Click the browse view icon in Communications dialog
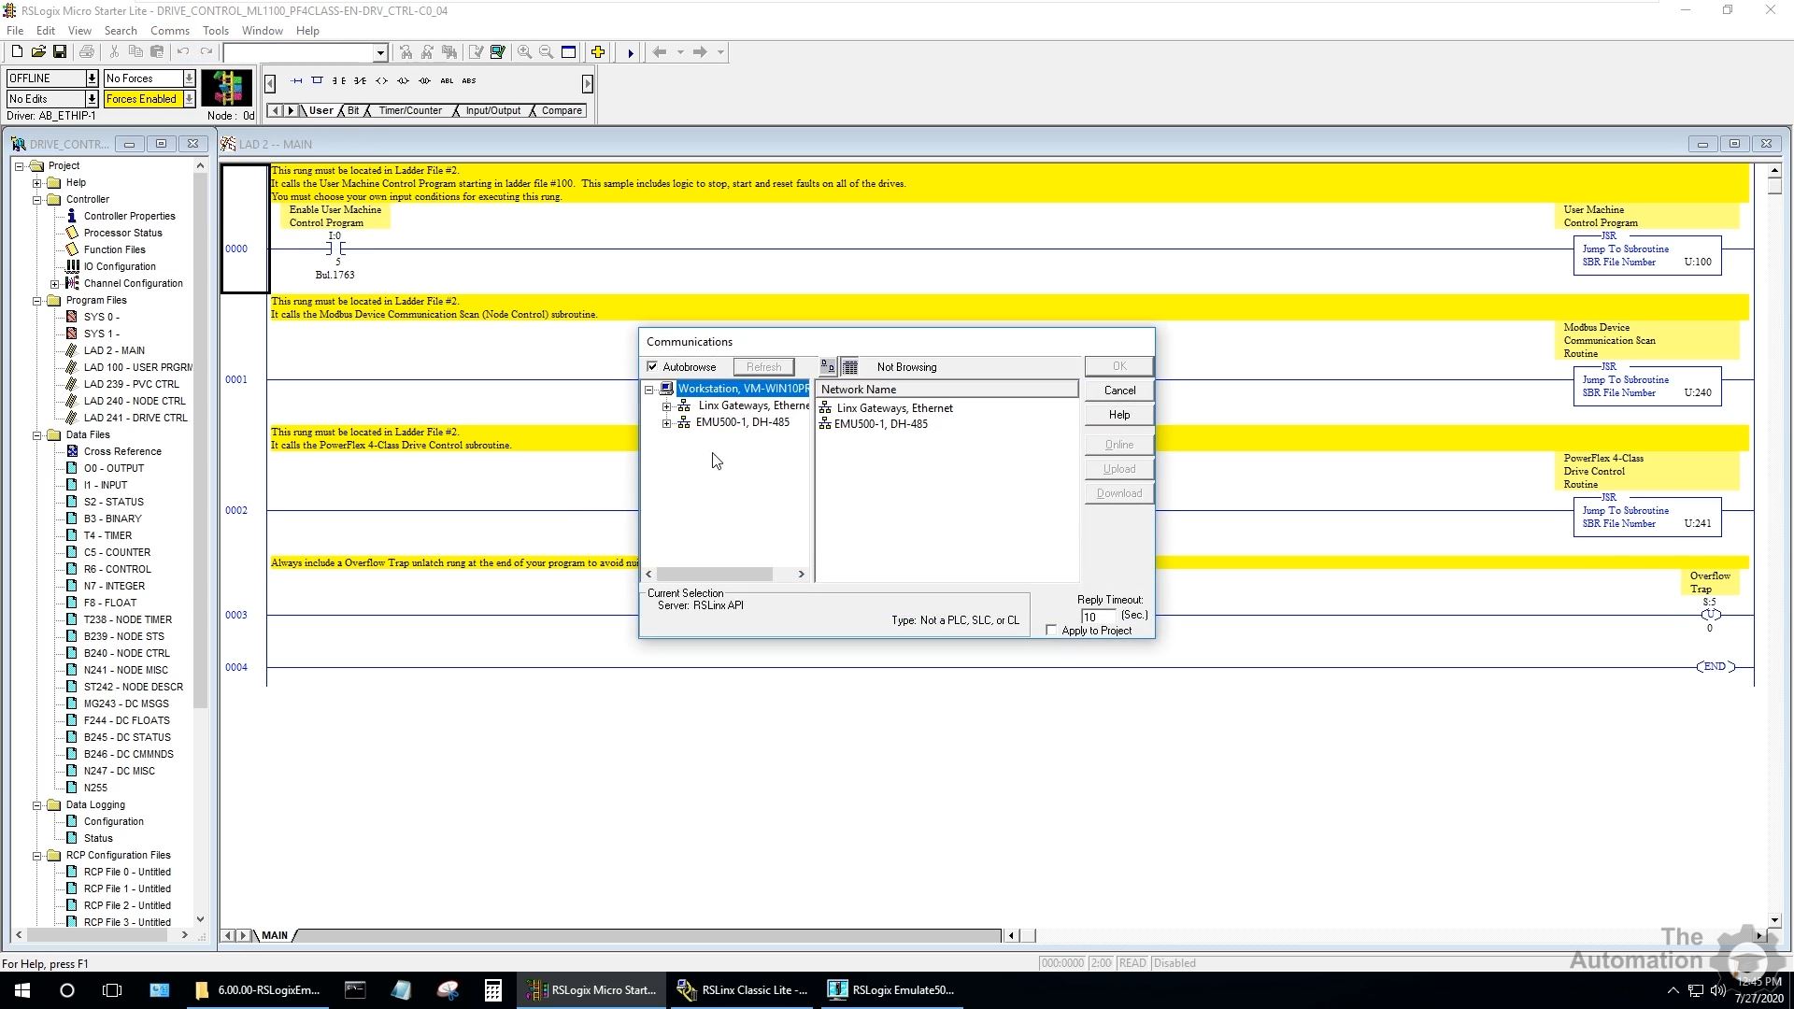 [x=828, y=367]
